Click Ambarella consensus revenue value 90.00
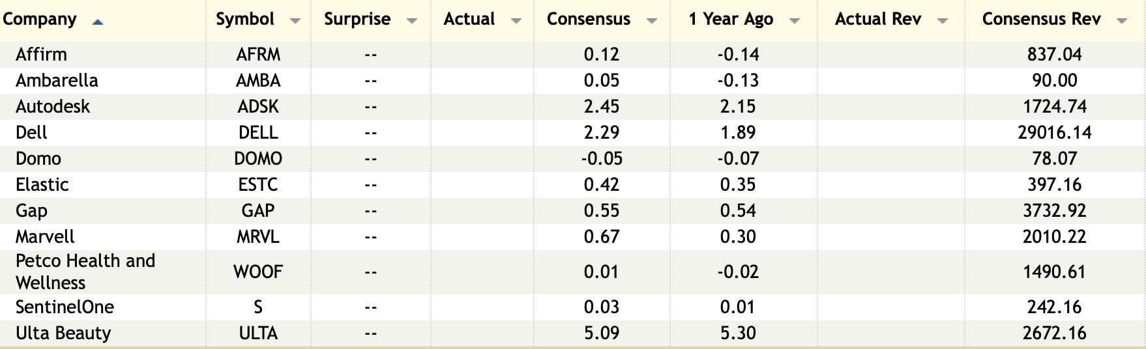Image resolution: width=1146 pixels, height=349 pixels. (1054, 80)
